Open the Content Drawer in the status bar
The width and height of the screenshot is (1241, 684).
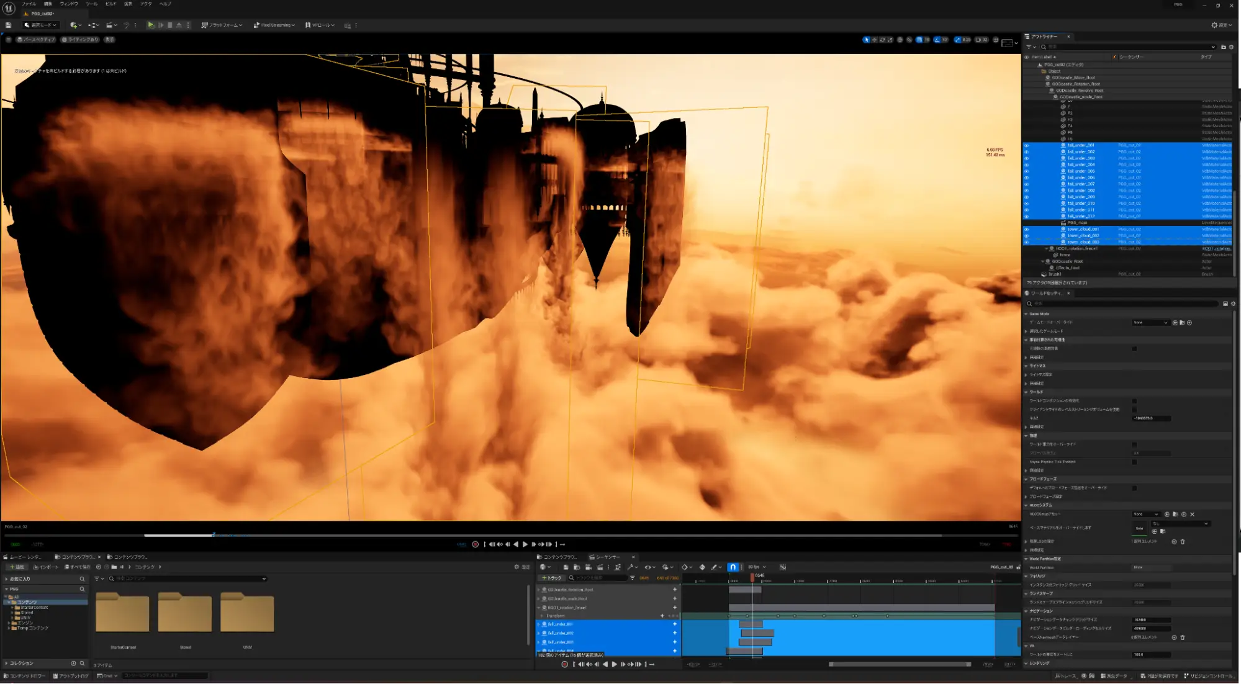(25, 676)
